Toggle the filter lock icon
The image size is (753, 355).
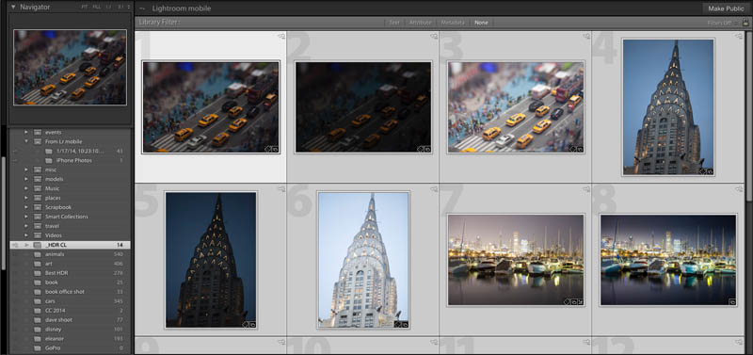pyautogui.click(x=745, y=22)
